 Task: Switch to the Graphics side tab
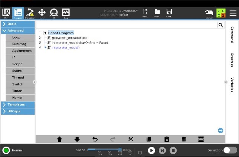click(232, 60)
